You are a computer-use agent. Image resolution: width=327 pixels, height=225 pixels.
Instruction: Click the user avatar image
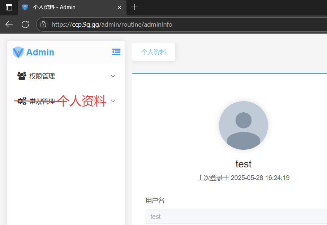point(244,126)
